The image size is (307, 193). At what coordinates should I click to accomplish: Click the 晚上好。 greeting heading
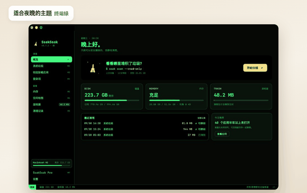(91, 44)
